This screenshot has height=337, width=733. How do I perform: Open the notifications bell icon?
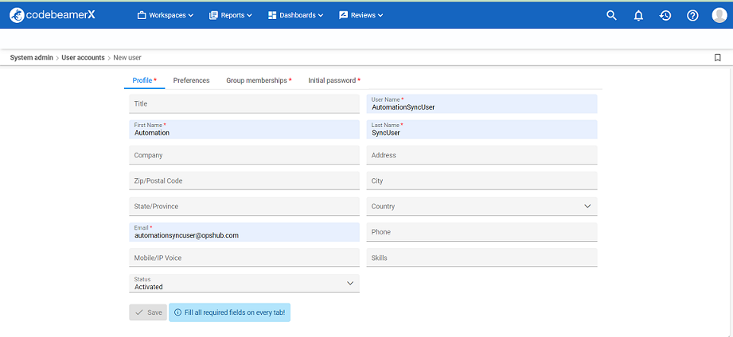(x=638, y=15)
